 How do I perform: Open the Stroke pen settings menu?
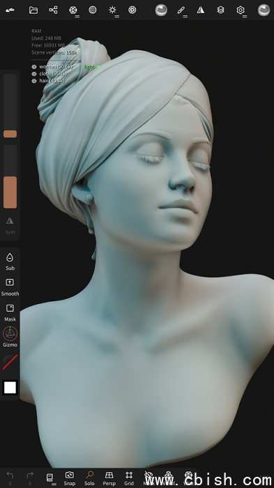tap(181, 10)
